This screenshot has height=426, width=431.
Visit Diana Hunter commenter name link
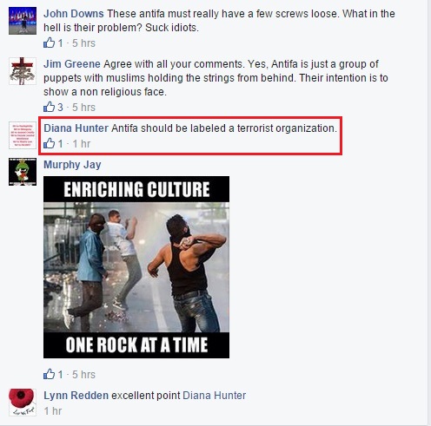(76, 128)
